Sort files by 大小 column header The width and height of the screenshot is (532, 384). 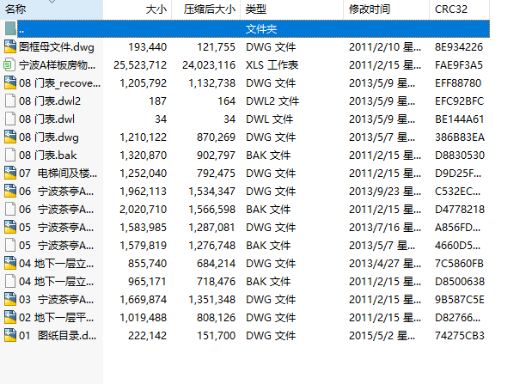pyautogui.click(x=156, y=9)
